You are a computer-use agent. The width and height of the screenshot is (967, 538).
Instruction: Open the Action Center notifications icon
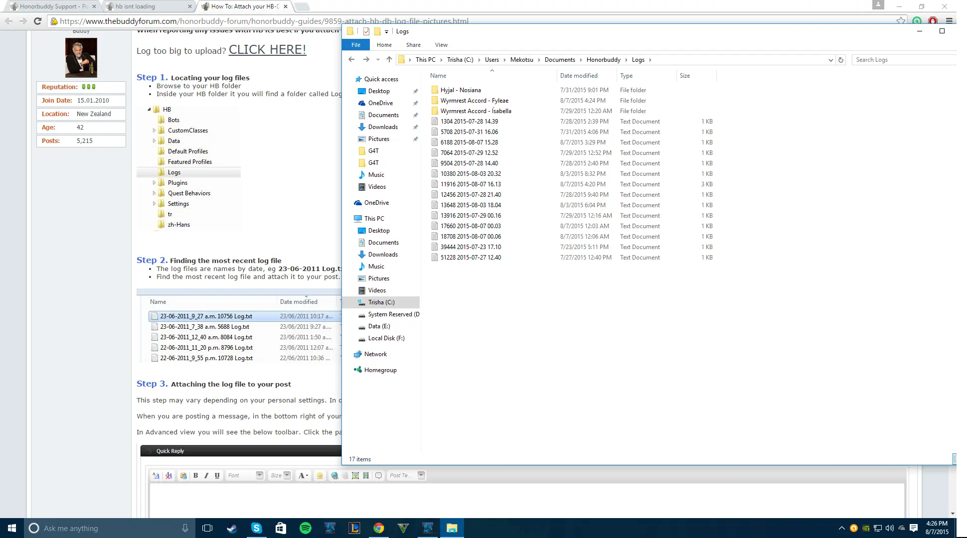914,528
